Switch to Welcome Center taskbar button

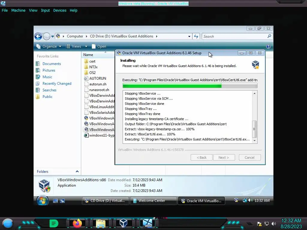(153, 201)
